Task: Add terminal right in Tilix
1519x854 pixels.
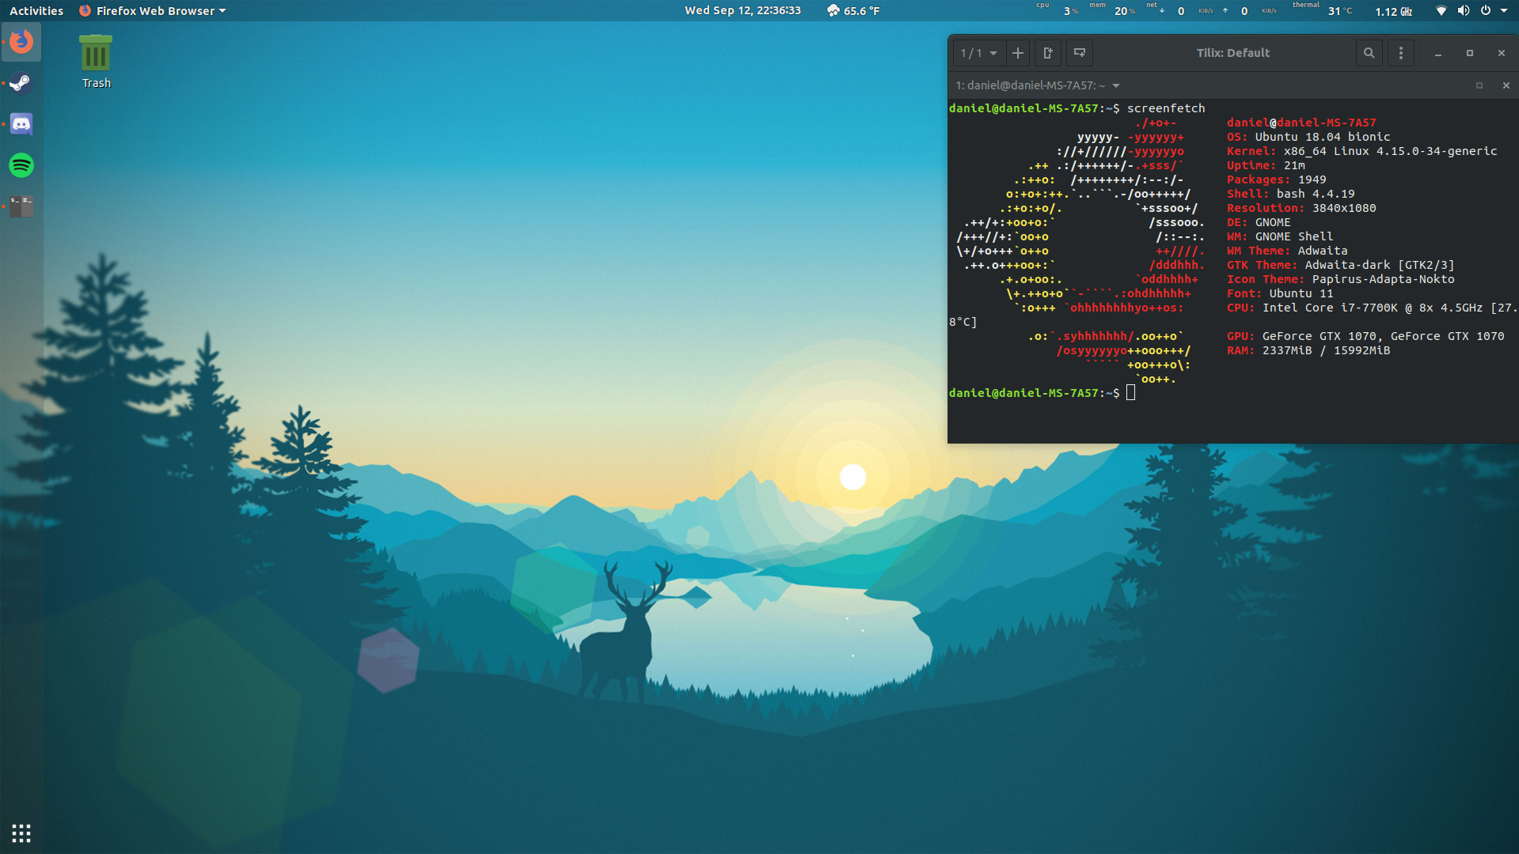Action: pos(1048,53)
